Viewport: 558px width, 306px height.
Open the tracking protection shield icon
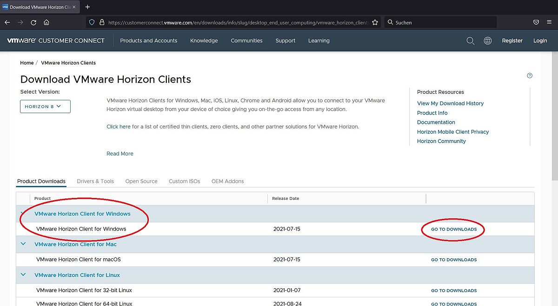tap(92, 22)
